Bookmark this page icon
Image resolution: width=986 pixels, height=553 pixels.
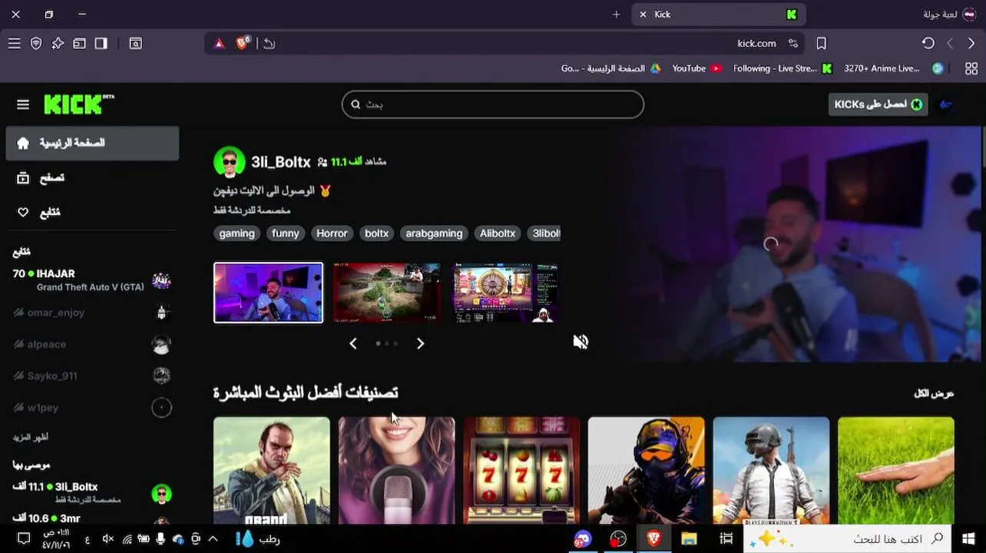tap(821, 44)
